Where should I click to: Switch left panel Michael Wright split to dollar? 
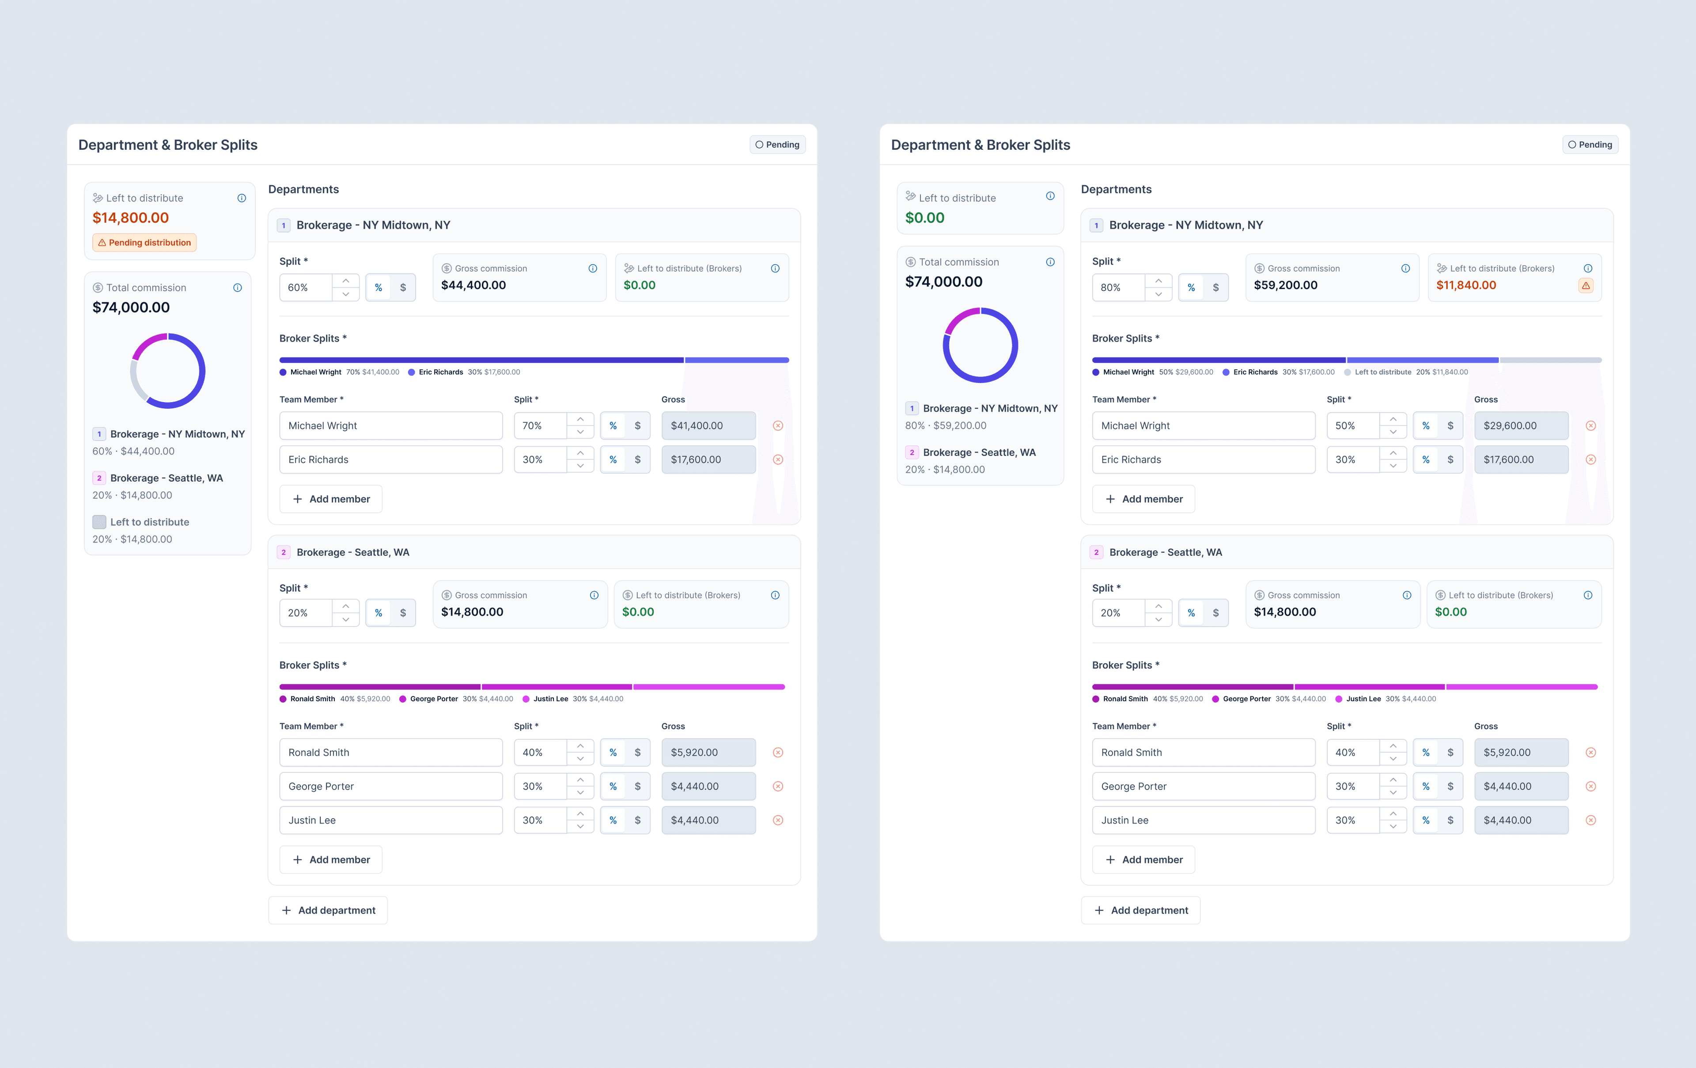(x=637, y=426)
